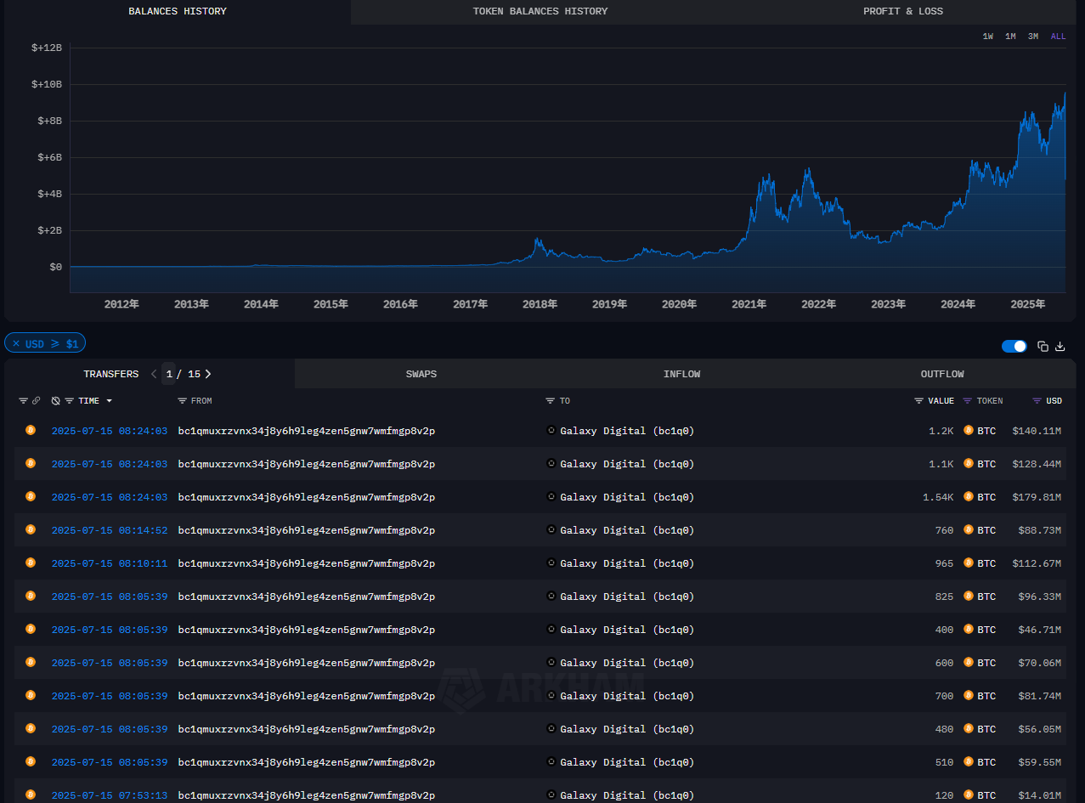The width and height of the screenshot is (1085, 803).
Task: Open the filter icon beside TO
Action: [551, 401]
